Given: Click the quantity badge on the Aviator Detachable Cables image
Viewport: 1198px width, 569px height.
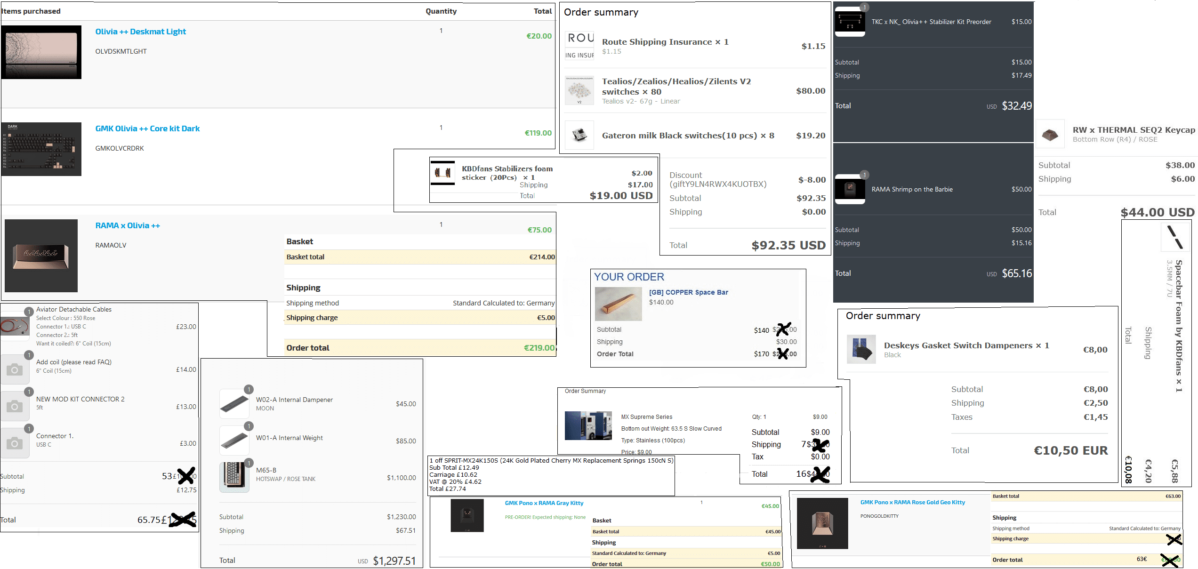Looking at the screenshot, I should click(x=29, y=312).
